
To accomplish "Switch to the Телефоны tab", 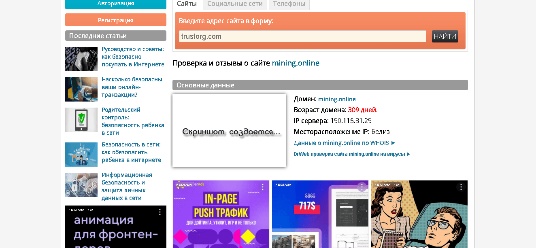I will (289, 3).
